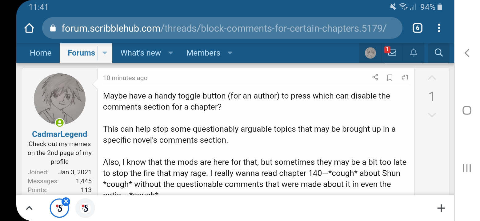This screenshot has height=221, width=480.
Task: Open the browser overflow menu
Action: [439, 28]
